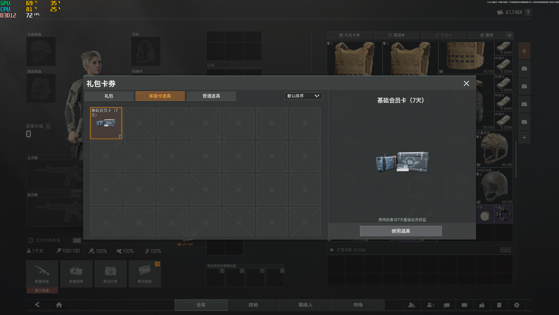Open the help question mark icon
The width and height of the screenshot is (559, 315).
pyautogui.click(x=527, y=12)
